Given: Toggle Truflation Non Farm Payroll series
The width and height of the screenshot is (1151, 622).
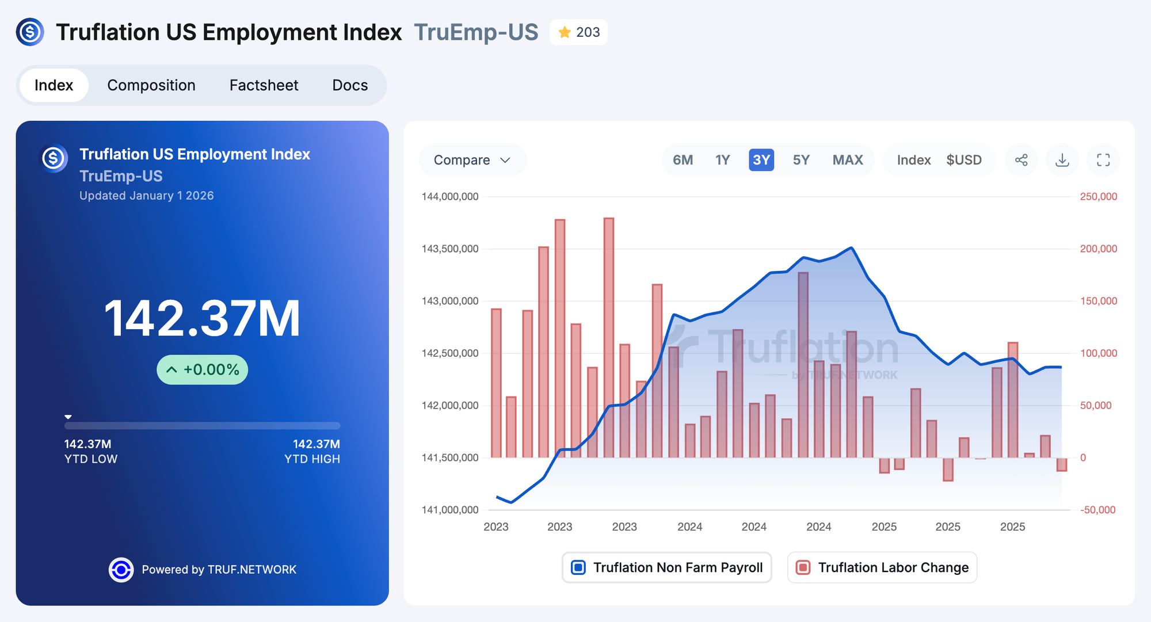Looking at the screenshot, I should [666, 567].
